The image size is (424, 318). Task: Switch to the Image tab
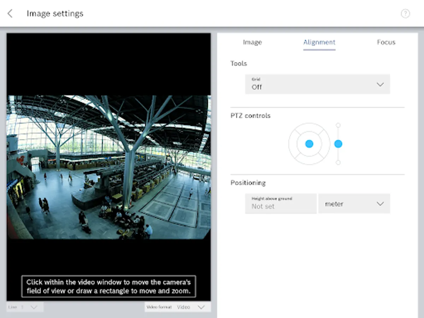click(x=252, y=42)
